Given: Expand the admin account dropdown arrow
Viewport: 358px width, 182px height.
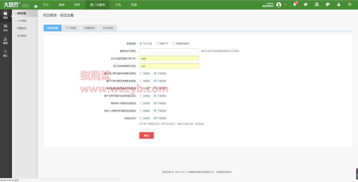Looking at the screenshot, I should [x=285, y=4].
